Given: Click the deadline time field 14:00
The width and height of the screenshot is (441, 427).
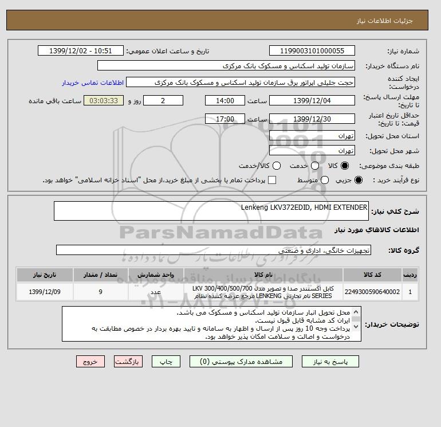Looking at the screenshot, I should point(225,100).
